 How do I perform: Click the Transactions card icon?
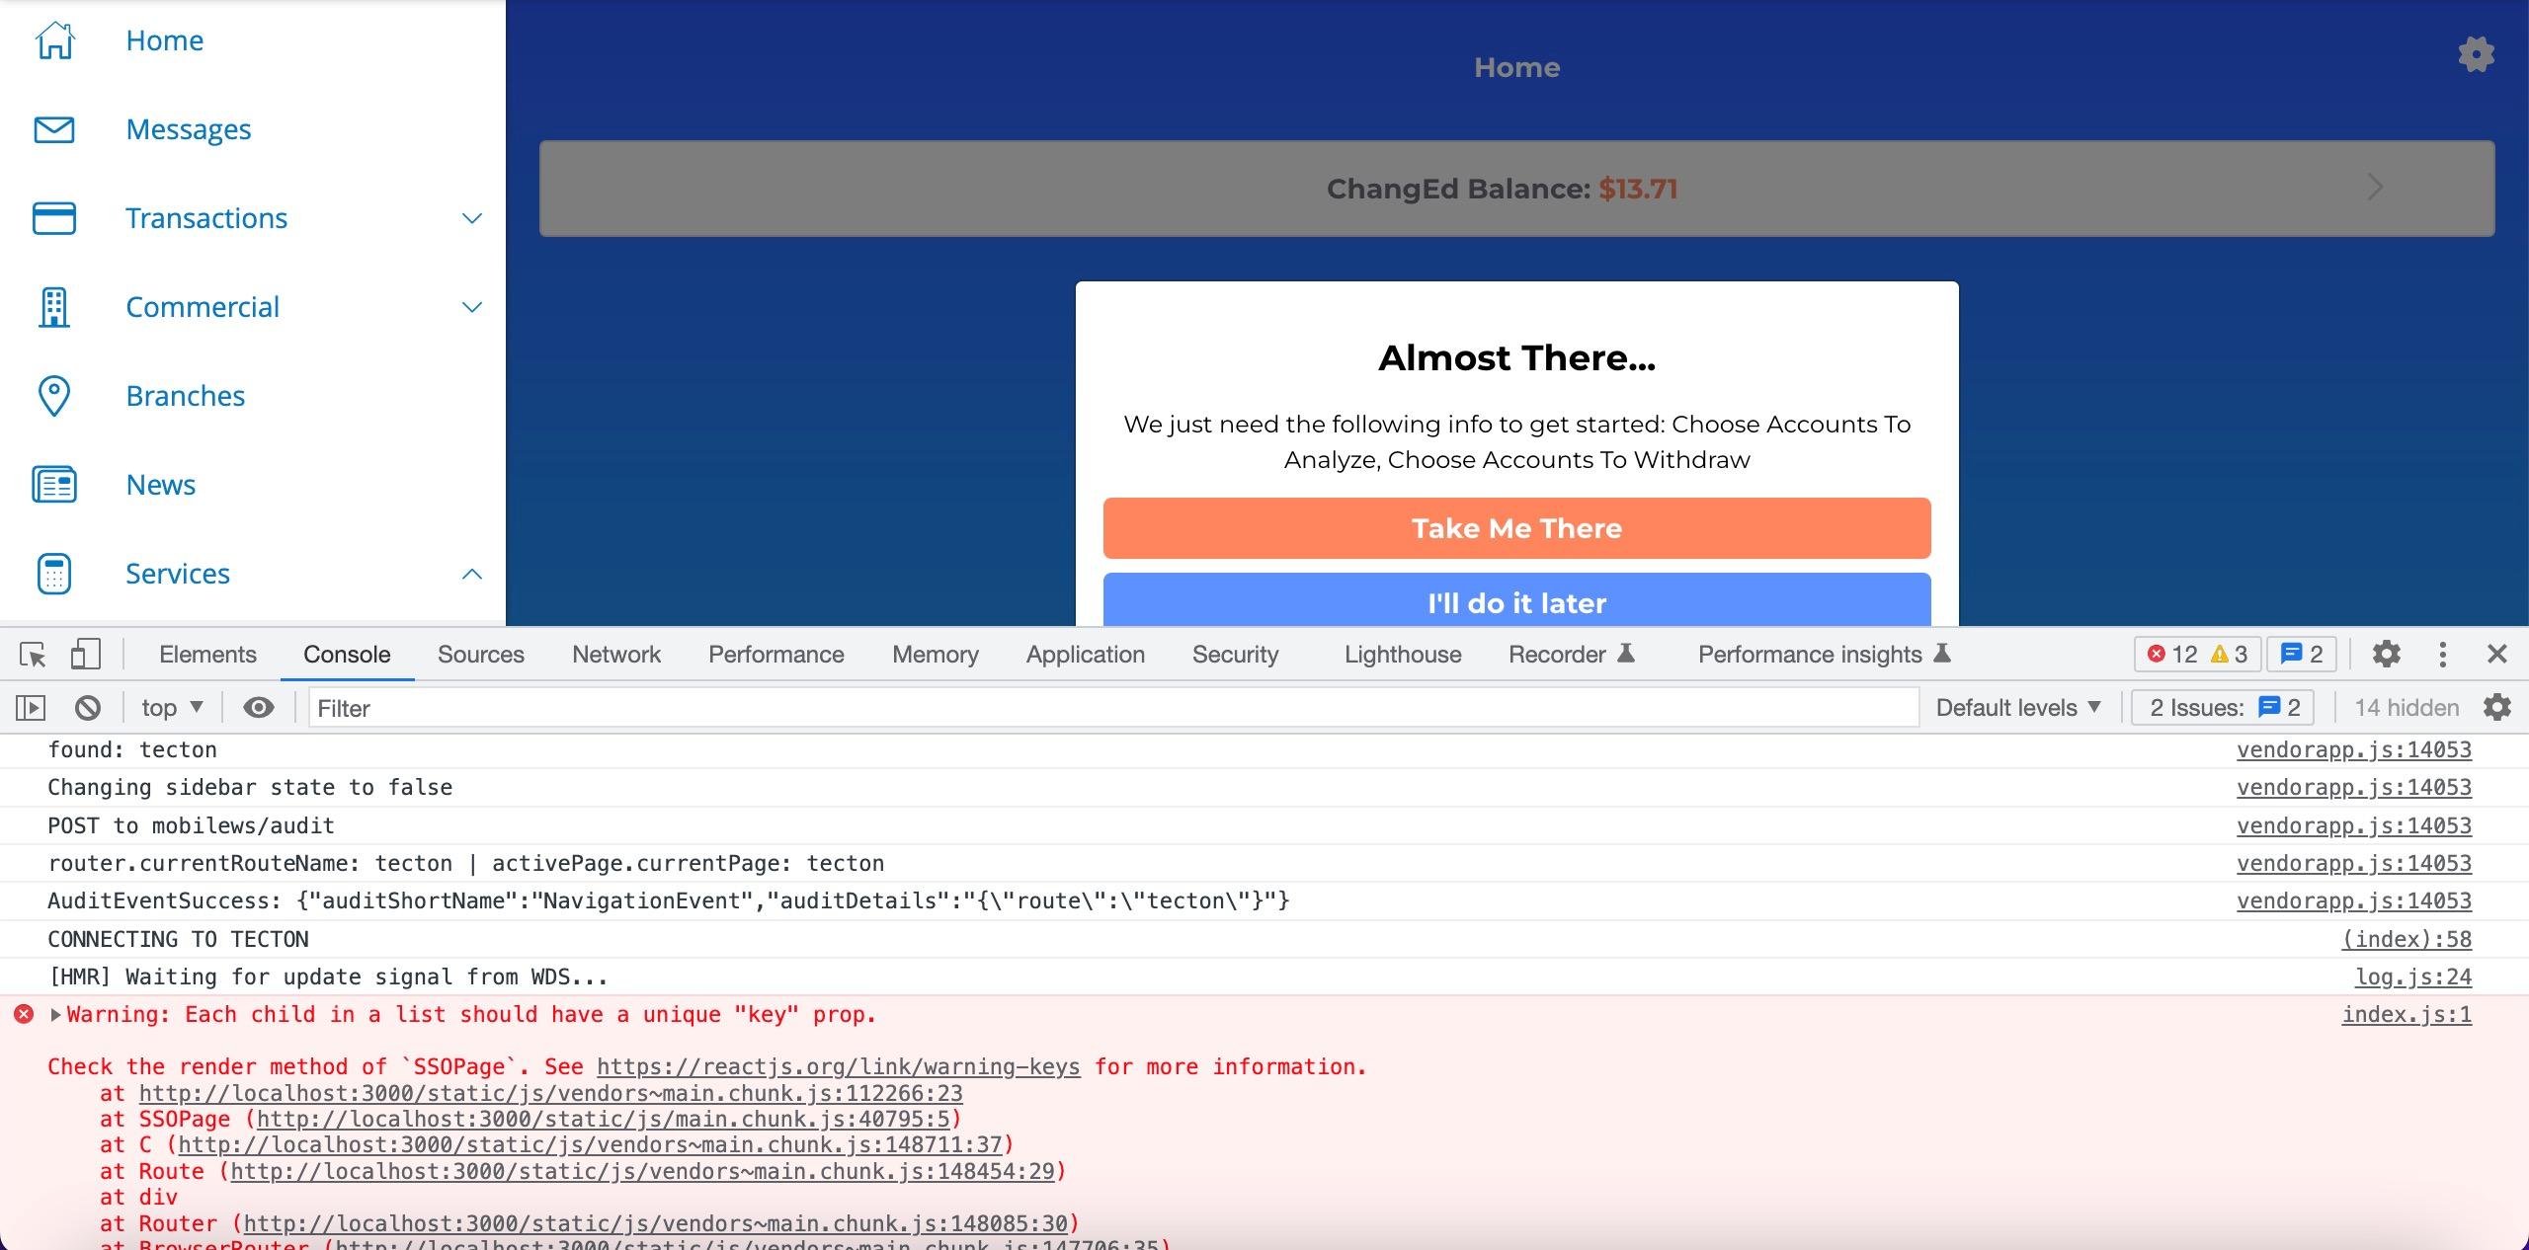pyautogui.click(x=54, y=218)
